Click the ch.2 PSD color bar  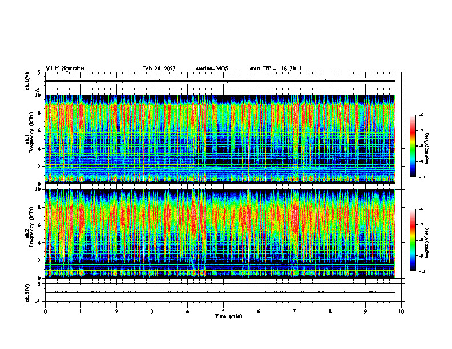(413, 240)
